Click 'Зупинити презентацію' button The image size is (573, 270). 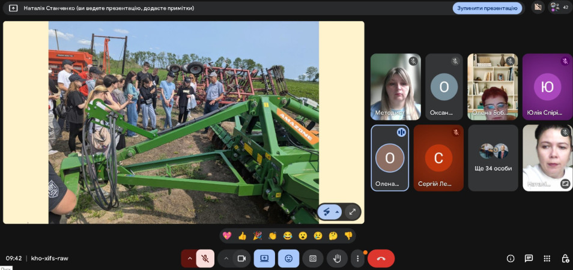tap(487, 8)
